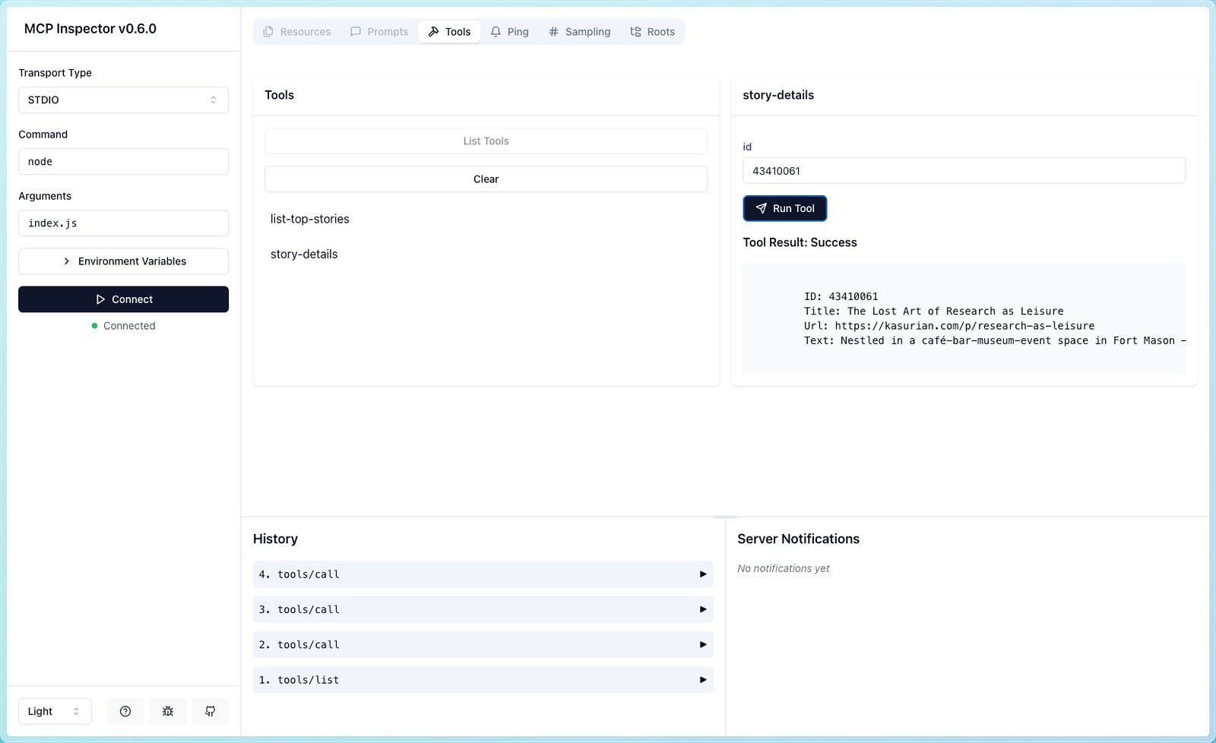The height and width of the screenshot is (743, 1216).
Task: Click the ID: 43410061 result line
Action: coord(841,296)
